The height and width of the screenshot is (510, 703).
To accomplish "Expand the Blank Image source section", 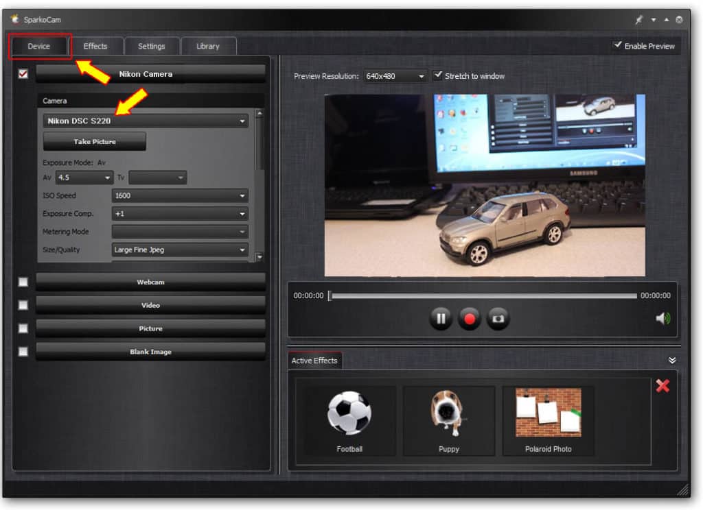I will point(150,352).
